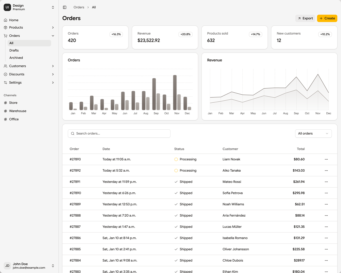This screenshot has height=273, width=341.
Task: Click the Settings sliders icon
Action: coord(5,83)
